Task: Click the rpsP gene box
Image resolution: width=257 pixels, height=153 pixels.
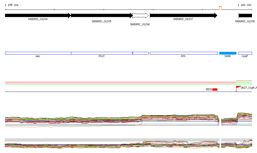Action: 245,53
